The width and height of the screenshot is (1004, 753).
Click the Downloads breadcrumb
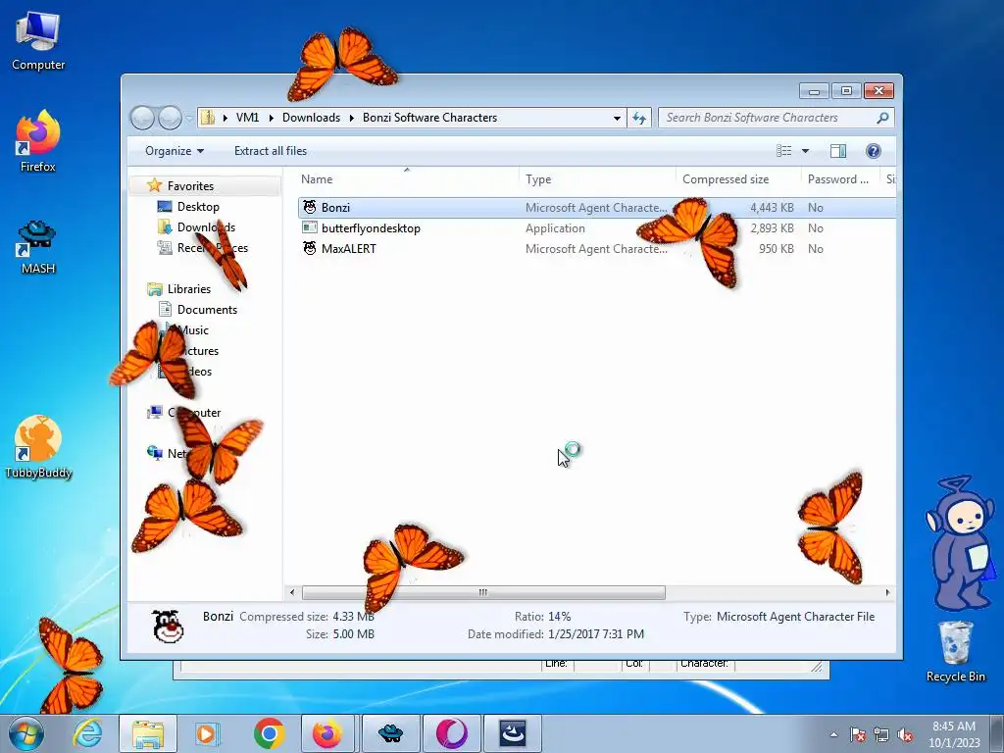311,118
